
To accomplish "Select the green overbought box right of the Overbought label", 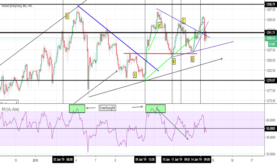I will pos(155,109).
